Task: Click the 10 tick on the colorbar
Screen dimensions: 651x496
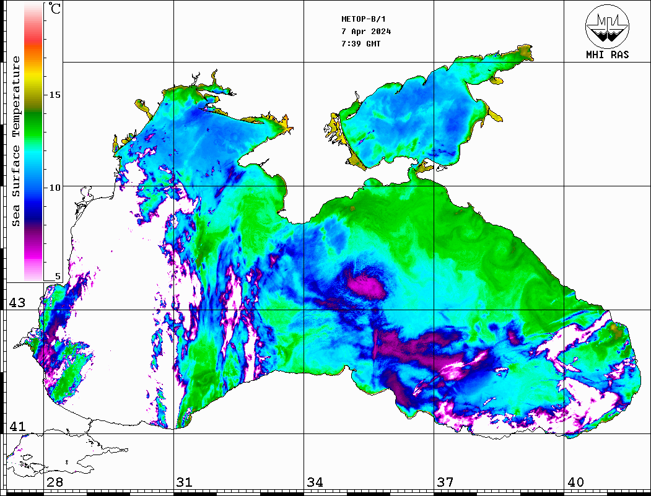Action: (x=55, y=188)
